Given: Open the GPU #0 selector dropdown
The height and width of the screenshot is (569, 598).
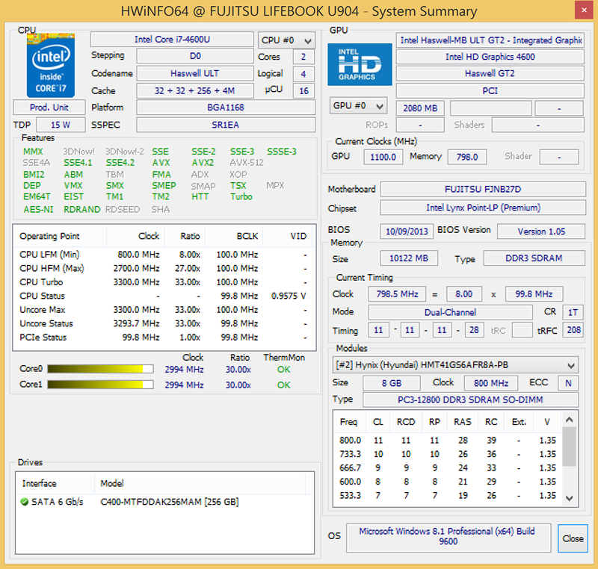Looking at the screenshot, I should [x=358, y=105].
